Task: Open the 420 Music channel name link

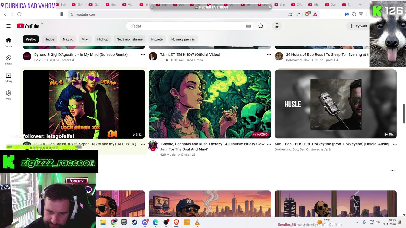Action: (x=168, y=155)
